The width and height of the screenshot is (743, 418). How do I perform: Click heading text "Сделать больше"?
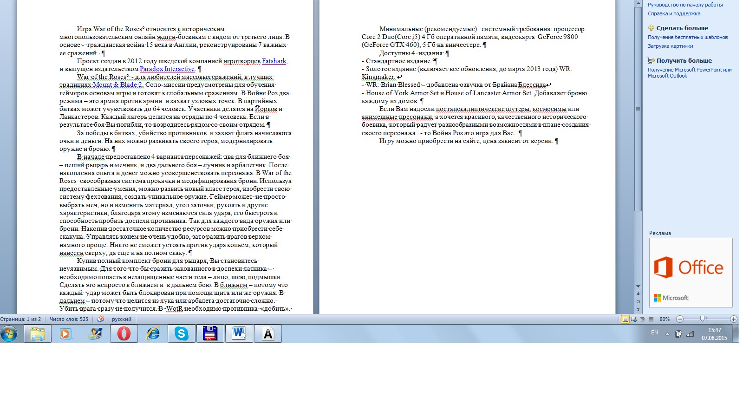(x=682, y=28)
